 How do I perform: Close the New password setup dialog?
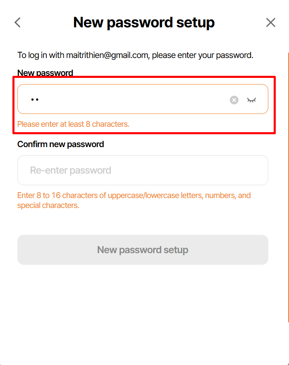pyautogui.click(x=271, y=22)
